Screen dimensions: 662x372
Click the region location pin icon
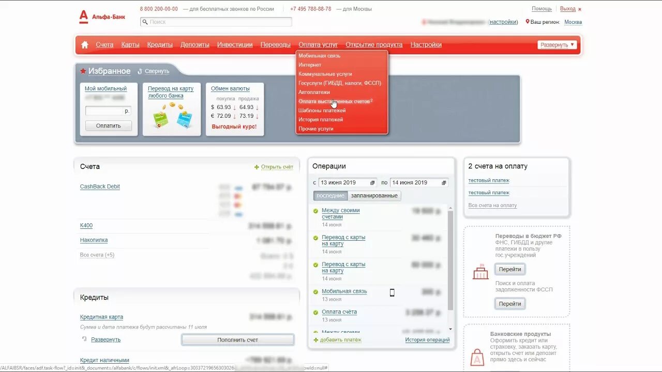pos(528,22)
